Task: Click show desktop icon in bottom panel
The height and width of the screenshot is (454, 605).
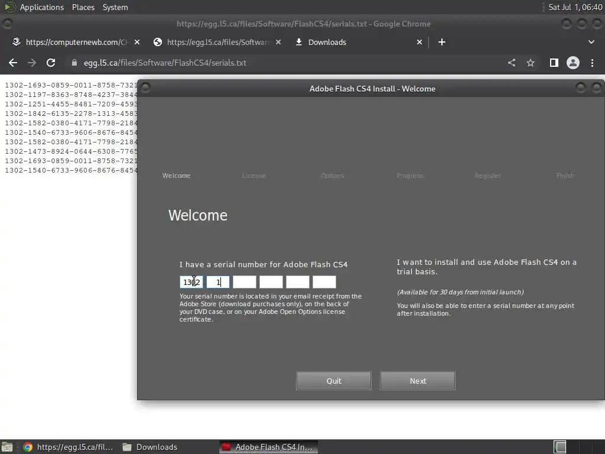Action: coord(7,447)
